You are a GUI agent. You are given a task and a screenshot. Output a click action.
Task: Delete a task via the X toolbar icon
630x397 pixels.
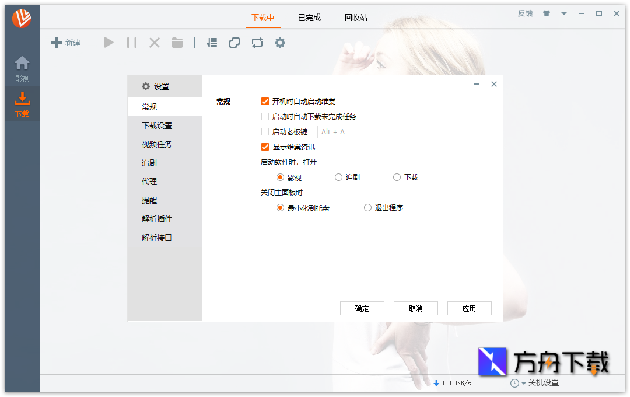153,42
